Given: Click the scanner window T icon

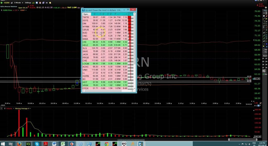Looking at the screenshot, I should tap(83, 10).
